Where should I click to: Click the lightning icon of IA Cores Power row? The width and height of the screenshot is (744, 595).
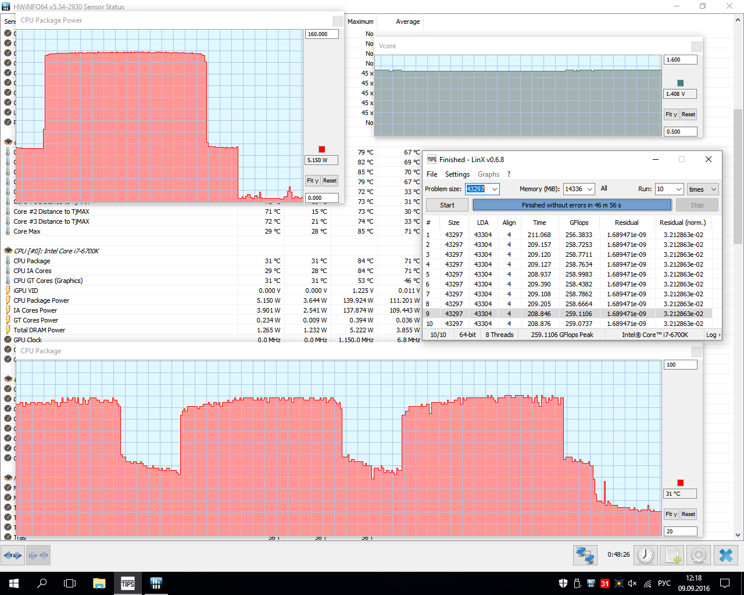[x=8, y=310]
